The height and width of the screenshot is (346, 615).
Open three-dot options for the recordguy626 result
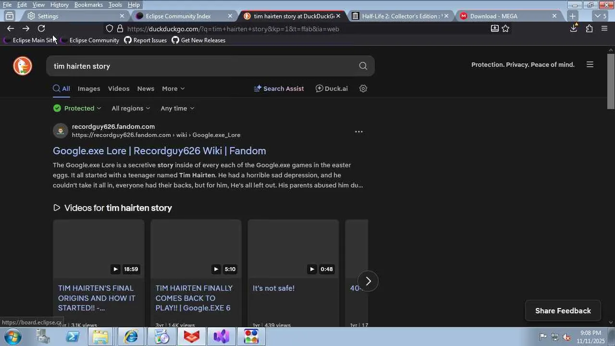(359, 132)
